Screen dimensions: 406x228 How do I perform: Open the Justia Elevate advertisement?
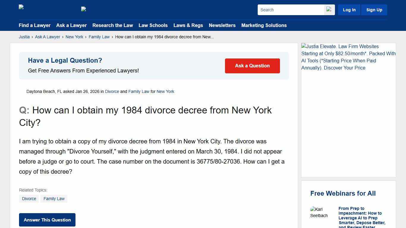pos(348,57)
